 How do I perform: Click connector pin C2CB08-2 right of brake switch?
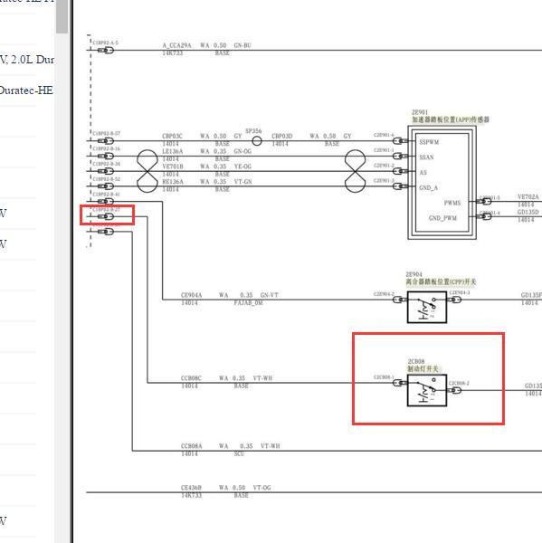(454, 390)
